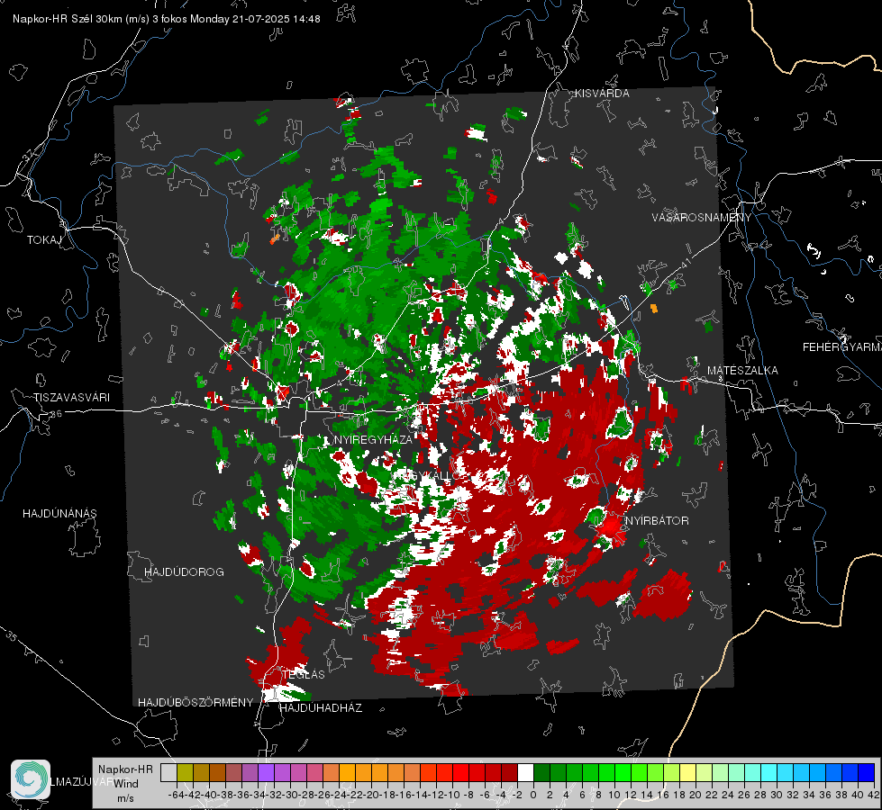Select the olive swatch between -64 and -42

click(185, 772)
